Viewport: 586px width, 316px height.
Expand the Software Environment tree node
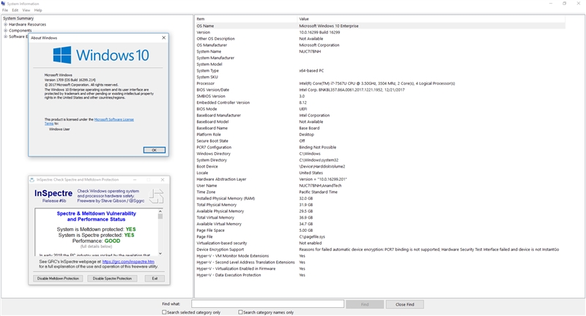(5, 36)
